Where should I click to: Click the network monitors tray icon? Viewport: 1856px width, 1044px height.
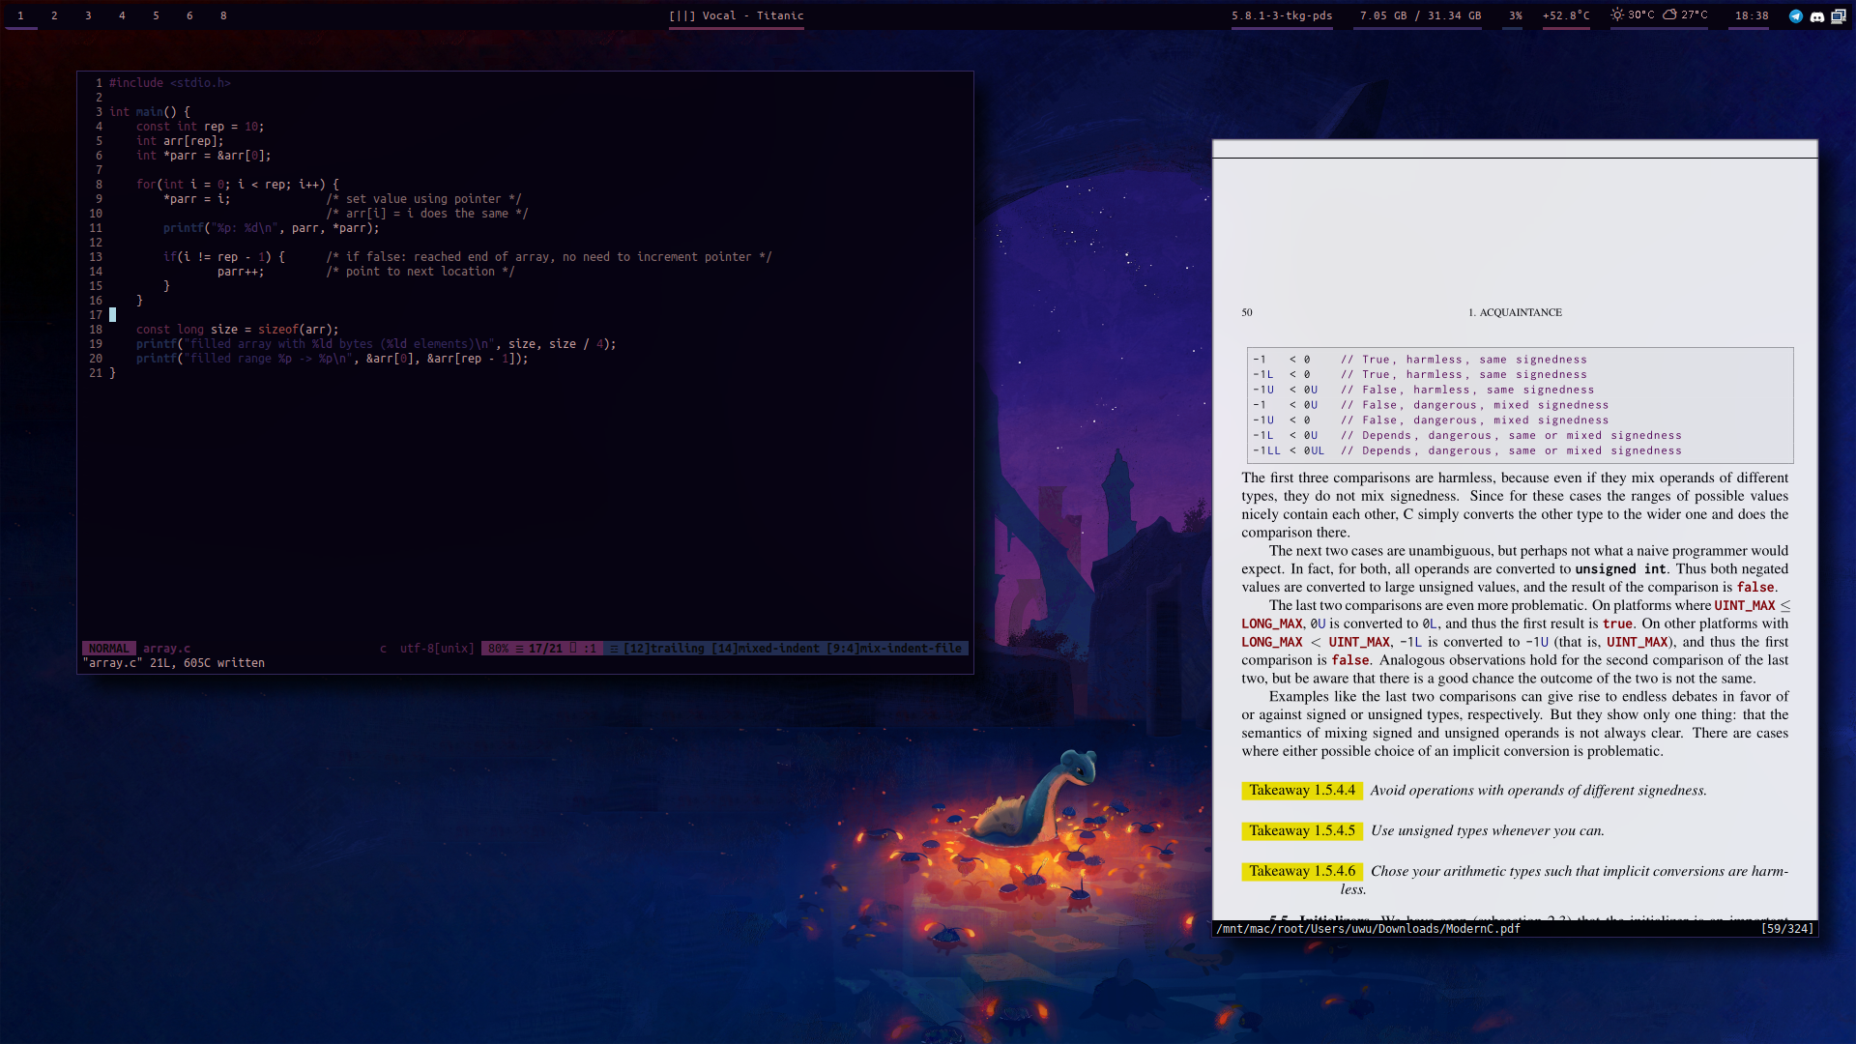click(x=1839, y=15)
